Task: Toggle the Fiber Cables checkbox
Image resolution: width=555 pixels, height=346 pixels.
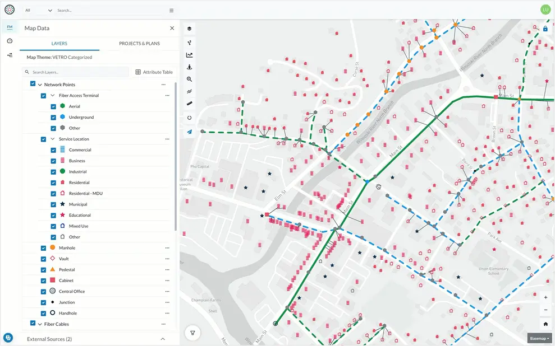Action: 33,324
